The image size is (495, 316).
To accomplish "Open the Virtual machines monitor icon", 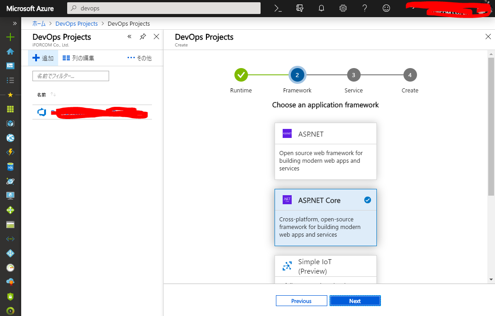I will click(x=10, y=195).
